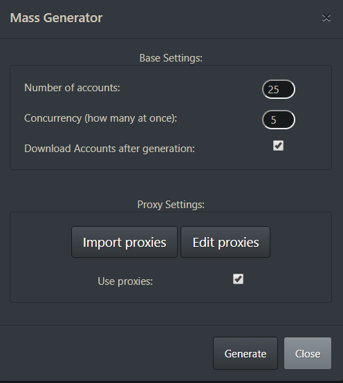Open the Import proxies dialog
This screenshot has width=343, height=383.
click(124, 242)
